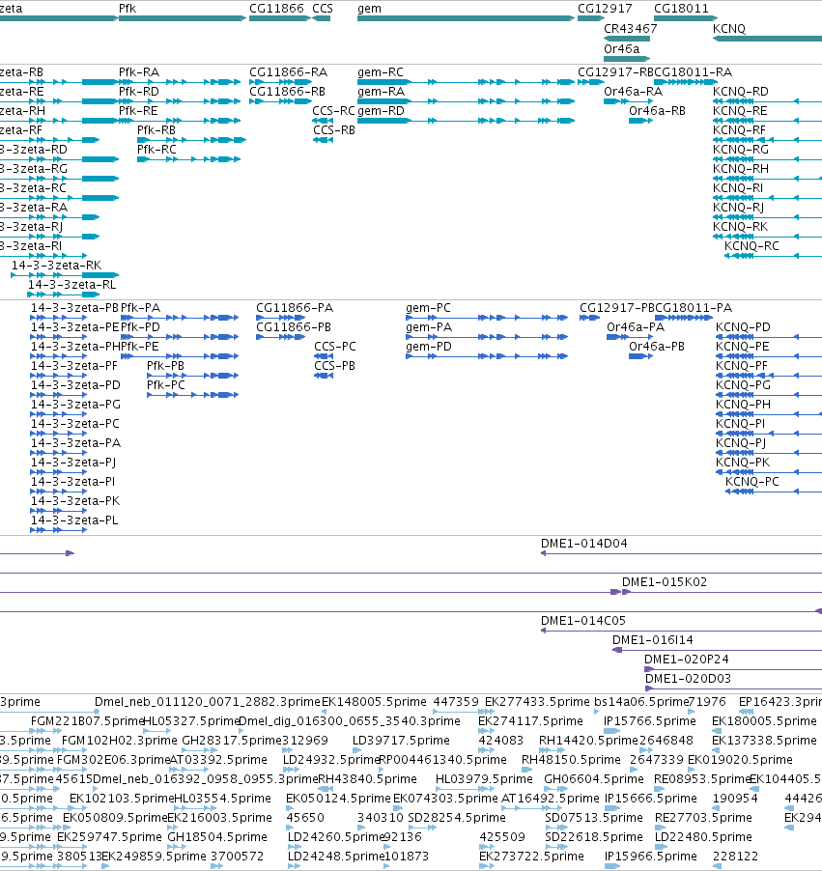Viewport: 822px width, 871px height.
Task: Click EST GH18504.5prime
Action: pyautogui.click(x=216, y=837)
